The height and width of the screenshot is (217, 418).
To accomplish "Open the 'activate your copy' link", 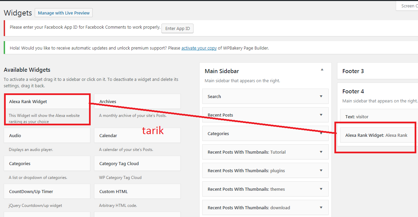I will (x=199, y=48).
